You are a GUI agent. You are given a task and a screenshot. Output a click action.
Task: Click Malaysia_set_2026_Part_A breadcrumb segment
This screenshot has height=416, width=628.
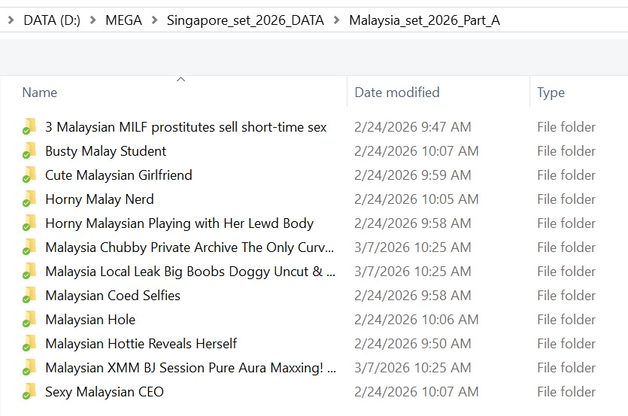click(x=424, y=20)
